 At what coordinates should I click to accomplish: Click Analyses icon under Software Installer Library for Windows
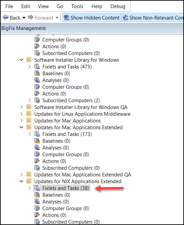click(x=37, y=80)
